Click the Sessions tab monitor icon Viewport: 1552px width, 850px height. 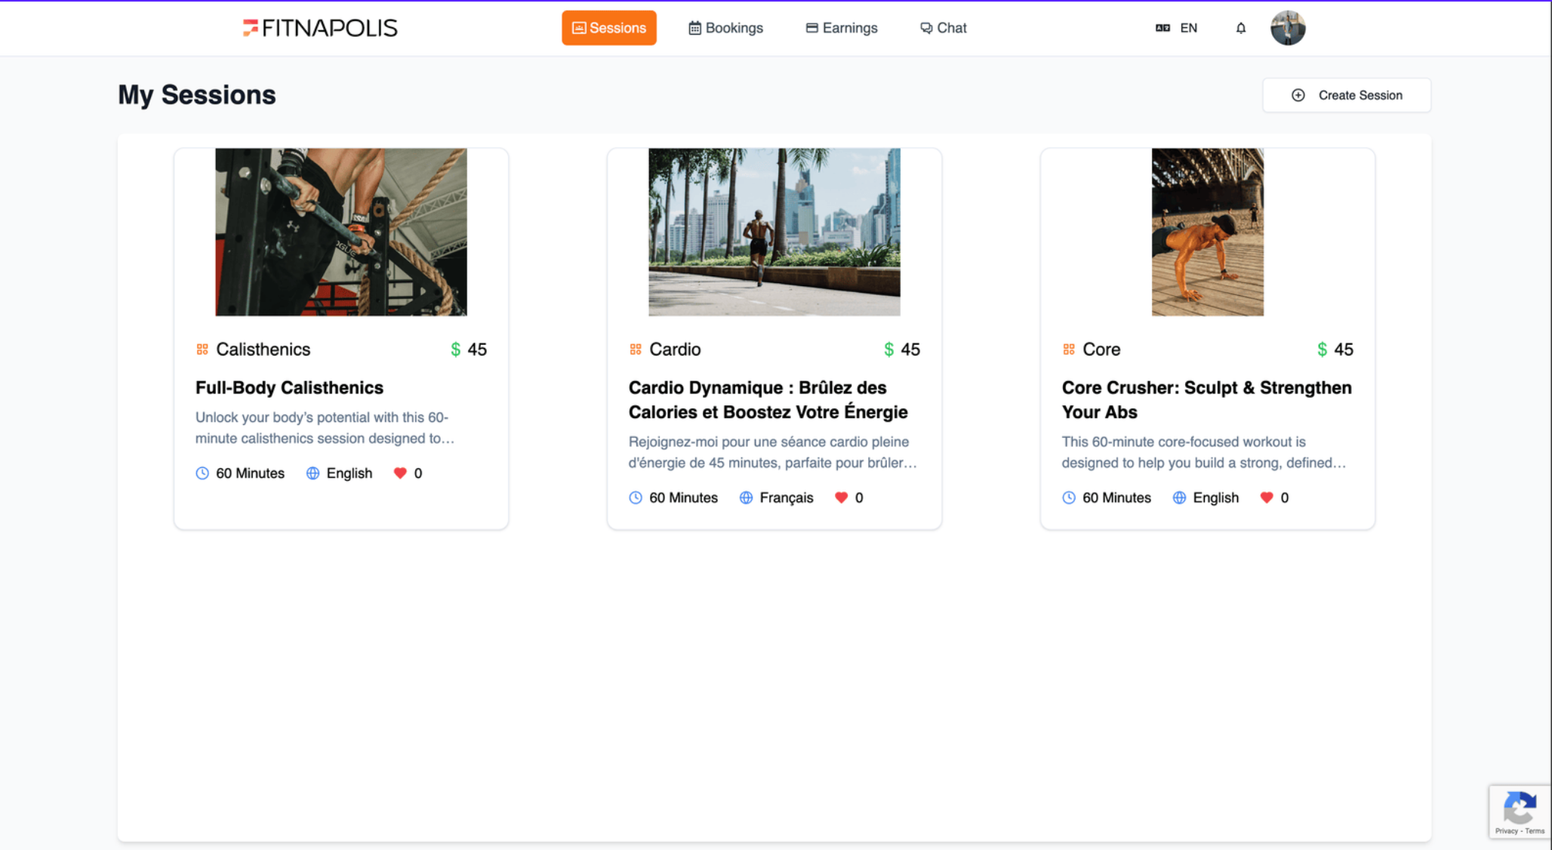tap(579, 28)
